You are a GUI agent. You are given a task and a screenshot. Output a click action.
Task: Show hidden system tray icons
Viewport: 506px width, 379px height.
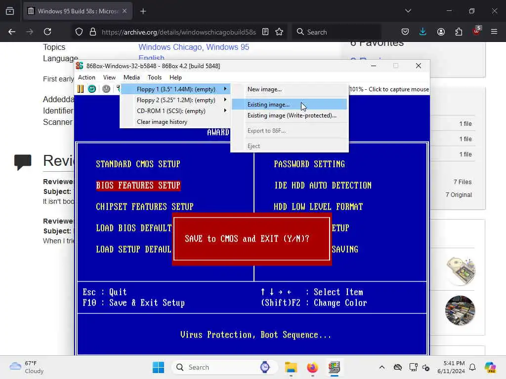point(382,367)
